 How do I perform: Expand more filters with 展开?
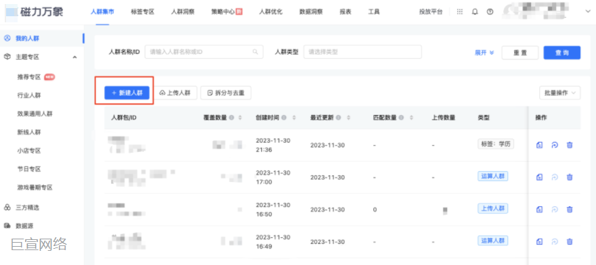(x=484, y=53)
